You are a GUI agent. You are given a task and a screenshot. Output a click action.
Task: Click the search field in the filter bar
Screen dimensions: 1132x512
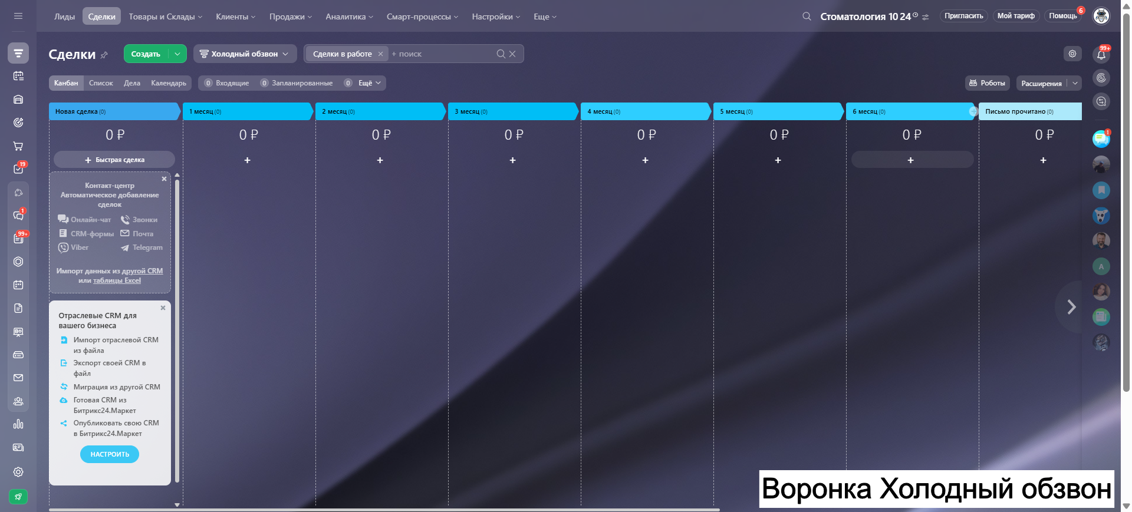(x=442, y=54)
